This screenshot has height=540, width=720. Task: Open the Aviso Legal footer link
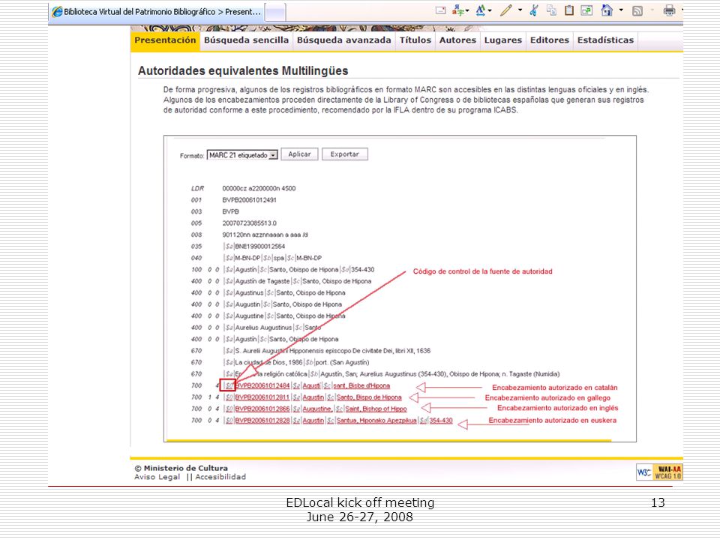coord(157,477)
